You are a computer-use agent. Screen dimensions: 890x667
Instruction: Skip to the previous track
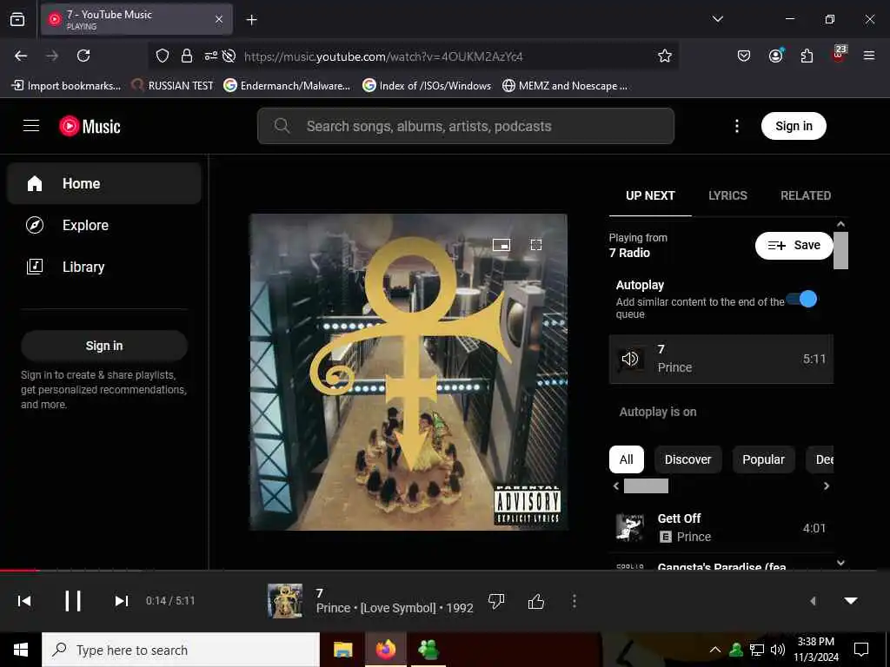24,601
